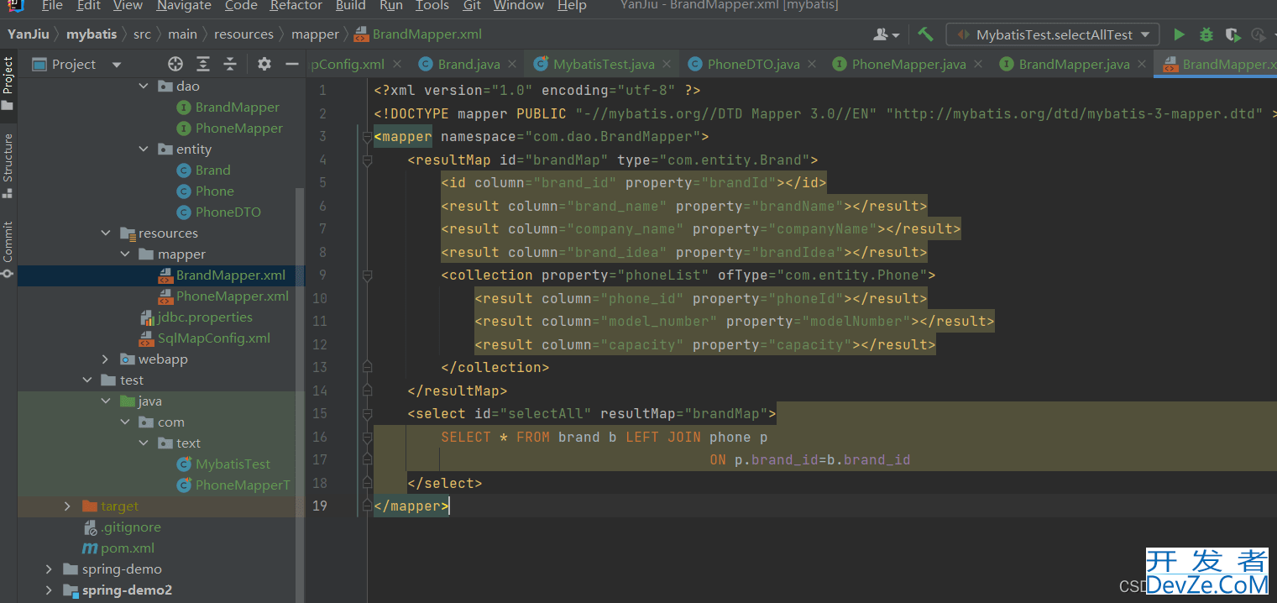The width and height of the screenshot is (1277, 603).
Task: Select MybatisTest class in tree
Action: (x=233, y=464)
